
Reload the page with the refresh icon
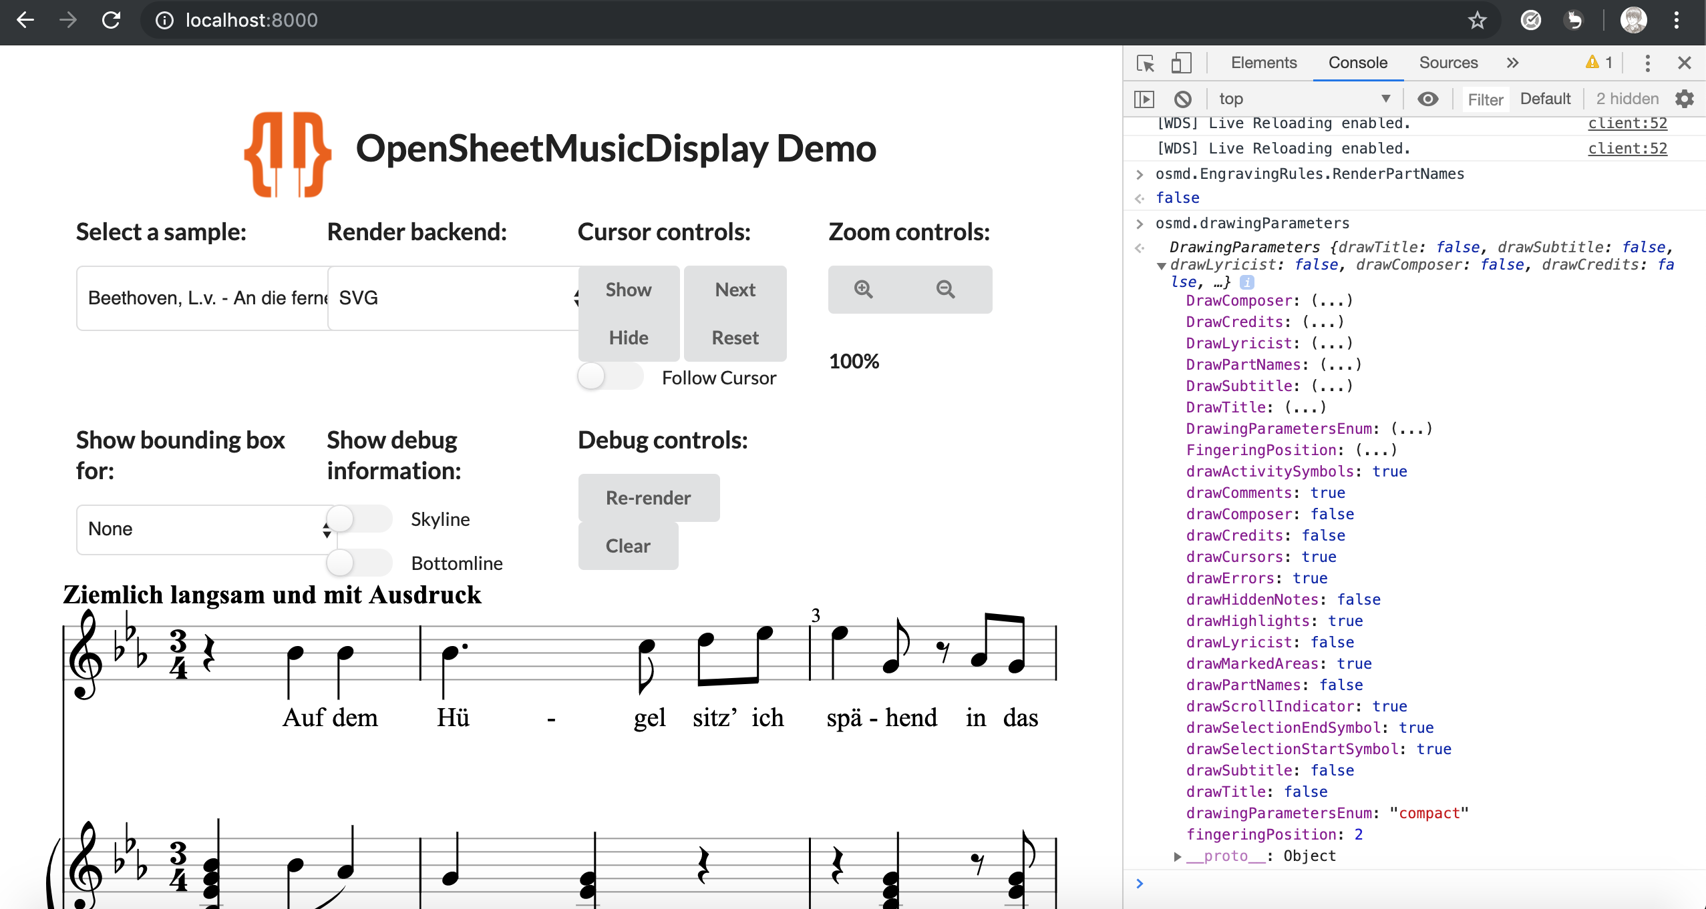[x=112, y=20]
